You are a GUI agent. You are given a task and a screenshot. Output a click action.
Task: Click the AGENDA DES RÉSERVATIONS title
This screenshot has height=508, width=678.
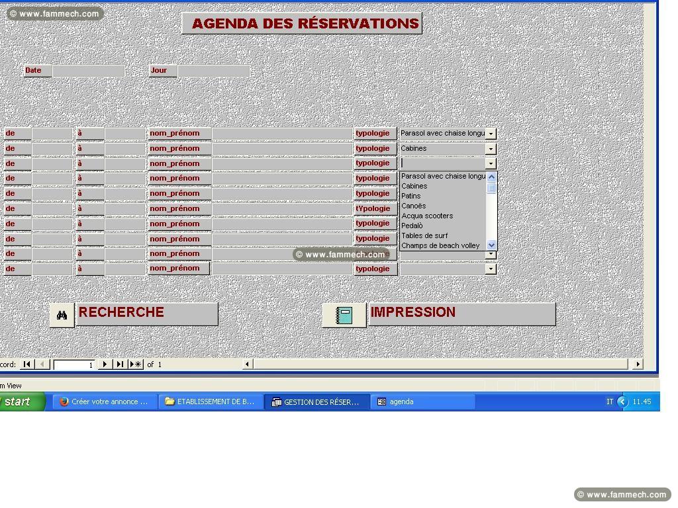pyautogui.click(x=302, y=23)
